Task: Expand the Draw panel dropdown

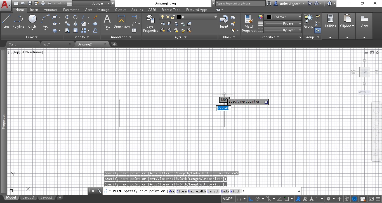Action: click(x=32, y=37)
